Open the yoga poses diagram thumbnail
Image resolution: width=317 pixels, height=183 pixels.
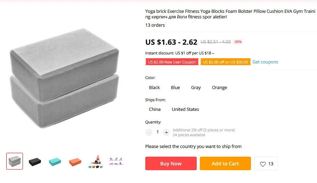point(116,161)
